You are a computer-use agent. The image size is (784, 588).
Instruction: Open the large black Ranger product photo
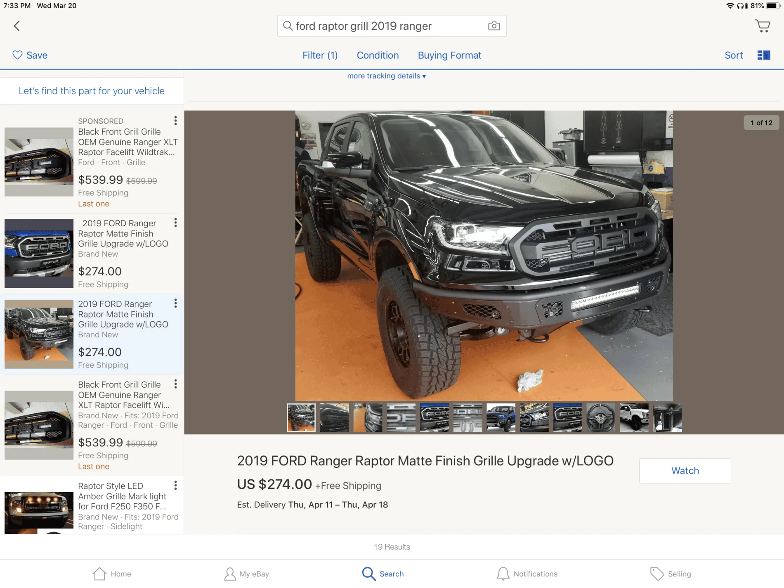[x=484, y=256]
